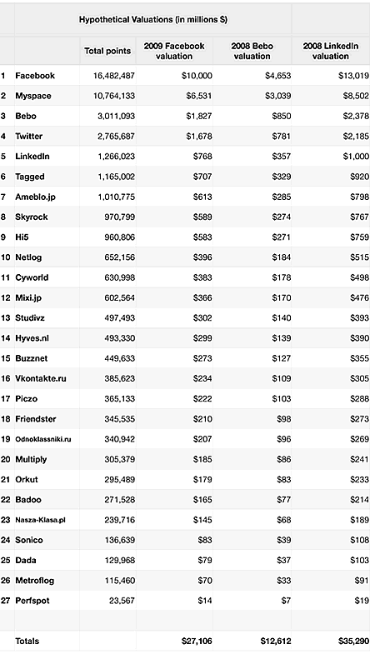Click the Total points column header
The width and height of the screenshot is (370, 654).
(x=107, y=51)
